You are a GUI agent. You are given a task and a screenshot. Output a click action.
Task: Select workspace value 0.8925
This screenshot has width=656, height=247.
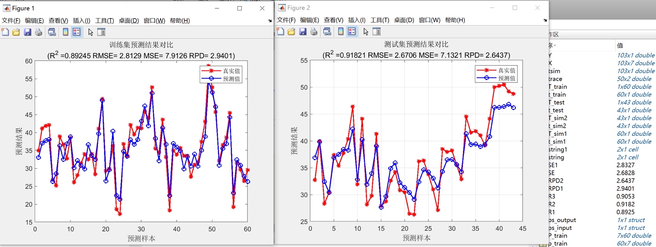(x=625, y=212)
